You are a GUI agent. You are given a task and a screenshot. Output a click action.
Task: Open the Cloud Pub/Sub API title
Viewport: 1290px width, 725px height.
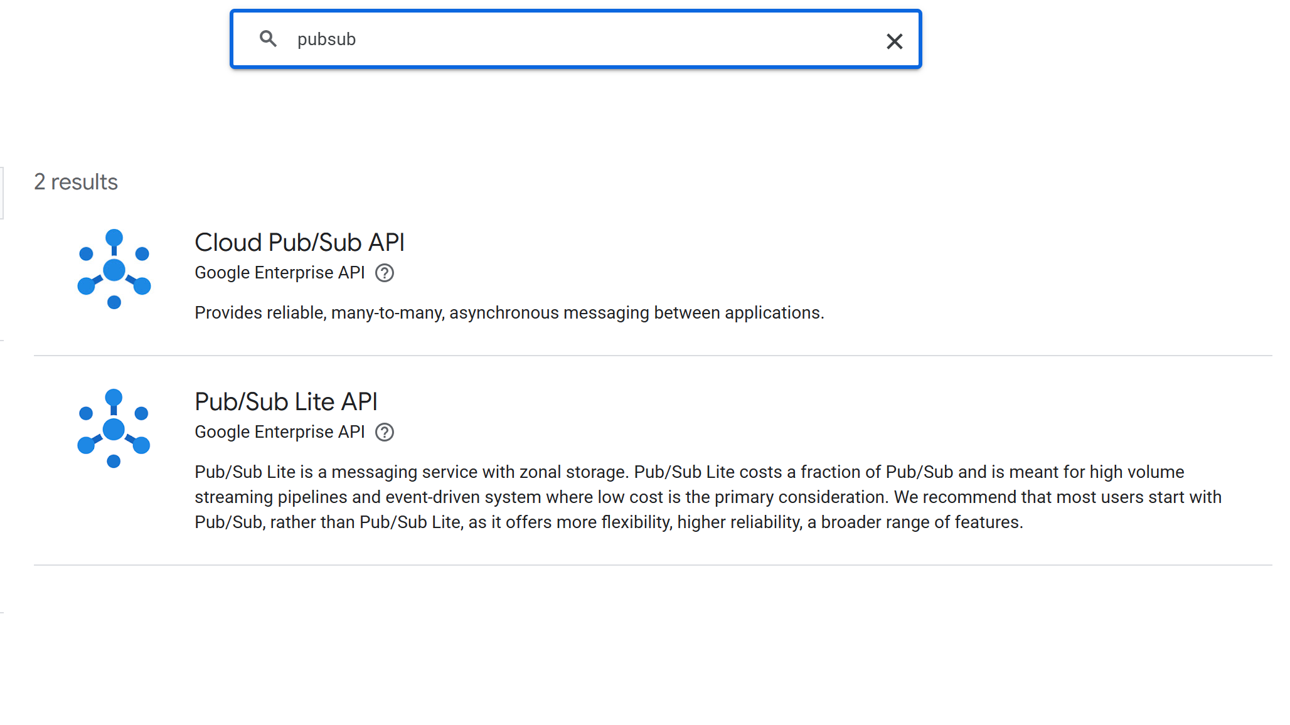coord(299,243)
